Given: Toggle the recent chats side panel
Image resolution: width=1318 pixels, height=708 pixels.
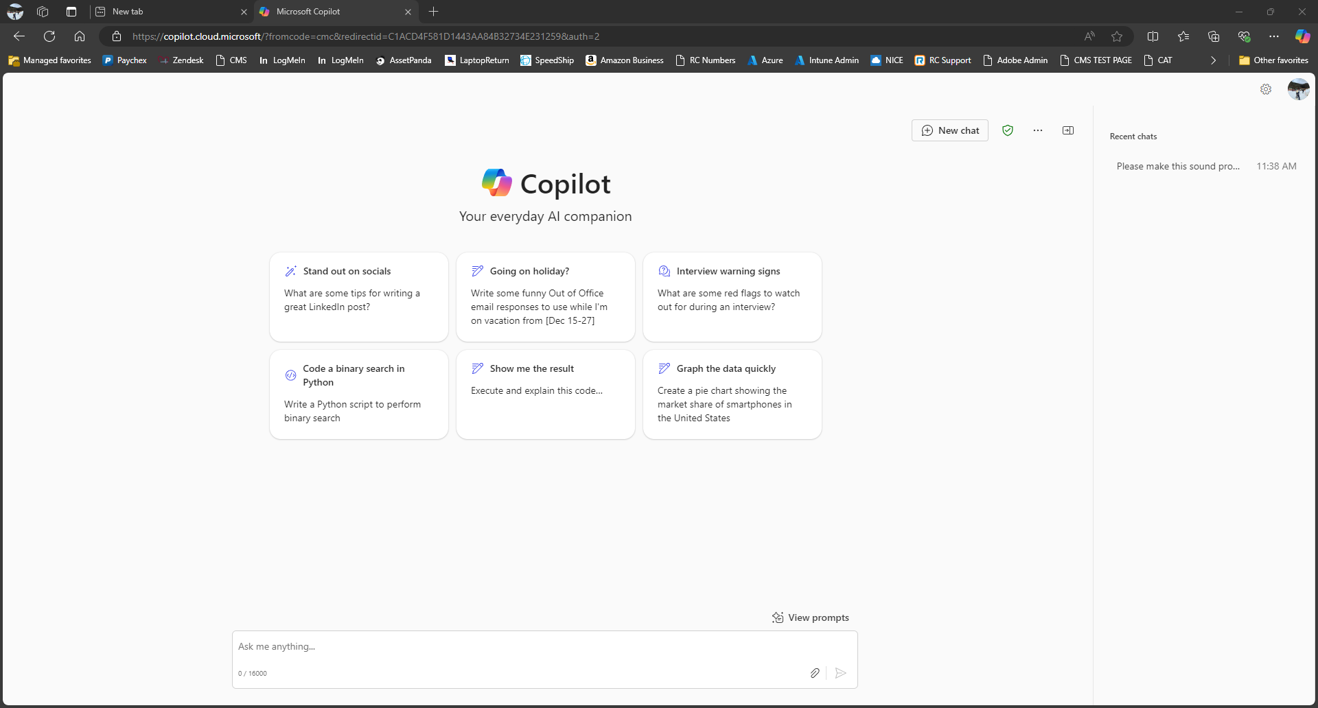Looking at the screenshot, I should pyautogui.click(x=1068, y=130).
